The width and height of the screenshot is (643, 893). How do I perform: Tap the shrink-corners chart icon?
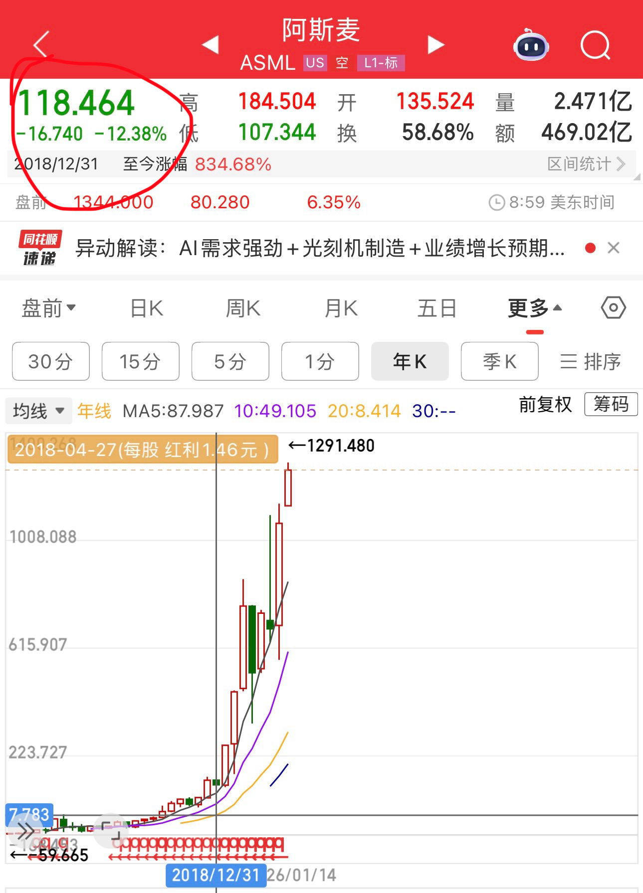[x=112, y=831]
